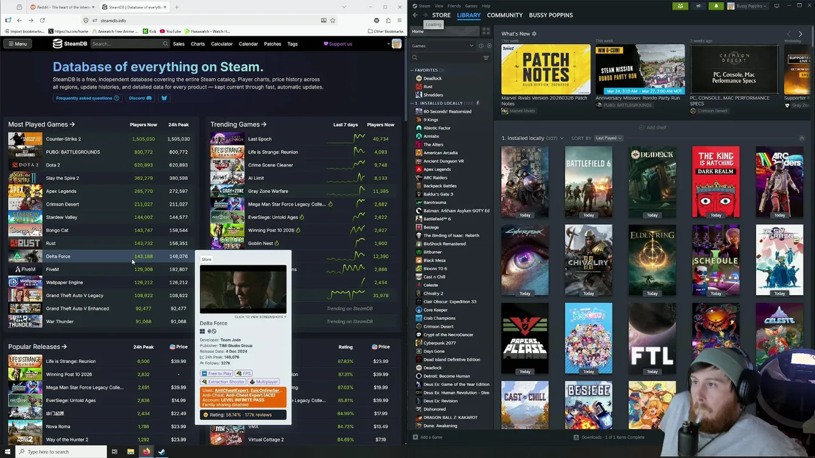Open Steam notifications bell

pyautogui.click(x=716, y=6)
